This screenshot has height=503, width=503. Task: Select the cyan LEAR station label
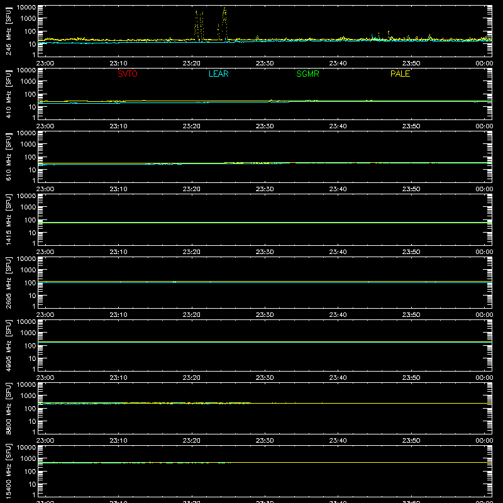click(218, 74)
